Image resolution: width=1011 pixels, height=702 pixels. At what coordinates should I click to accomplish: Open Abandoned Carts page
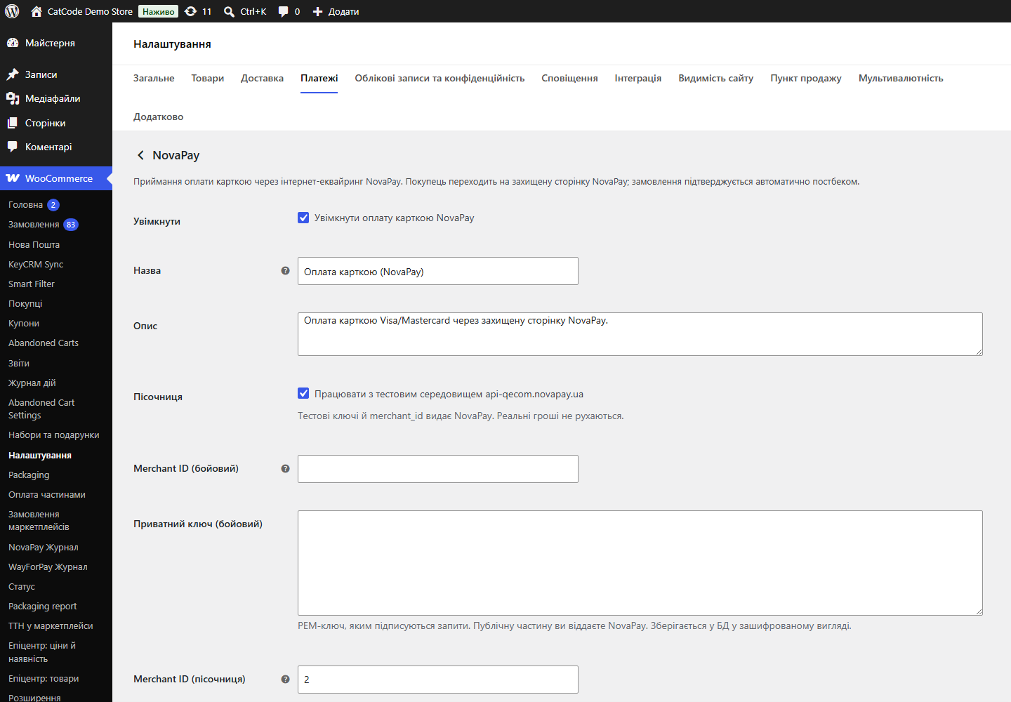[x=44, y=343]
